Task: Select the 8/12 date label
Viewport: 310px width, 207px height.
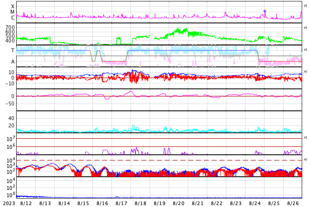Action: [26, 203]
